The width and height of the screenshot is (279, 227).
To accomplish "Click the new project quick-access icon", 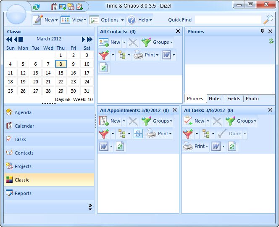I will click(x=71, y=7).
